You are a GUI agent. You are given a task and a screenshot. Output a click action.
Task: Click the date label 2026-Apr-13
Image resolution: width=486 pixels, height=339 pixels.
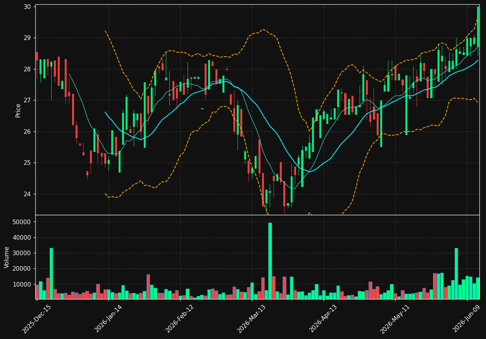coord(323,319)
